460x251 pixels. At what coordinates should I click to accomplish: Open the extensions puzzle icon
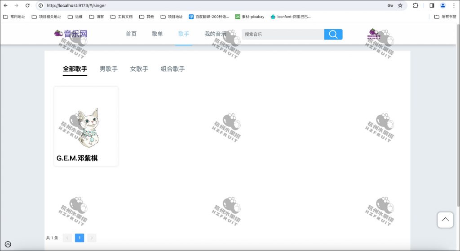pos(416,5)
